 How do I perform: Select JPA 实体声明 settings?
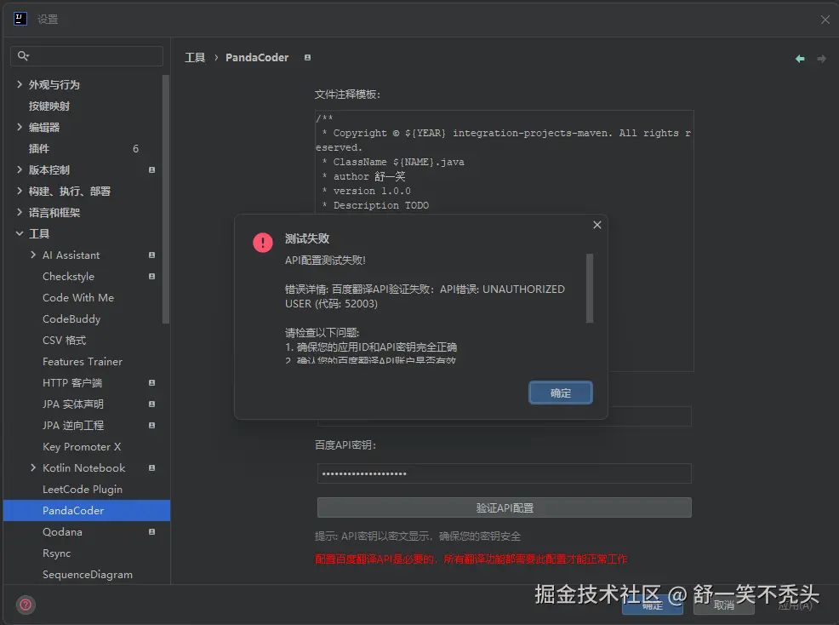coord(73,404)
